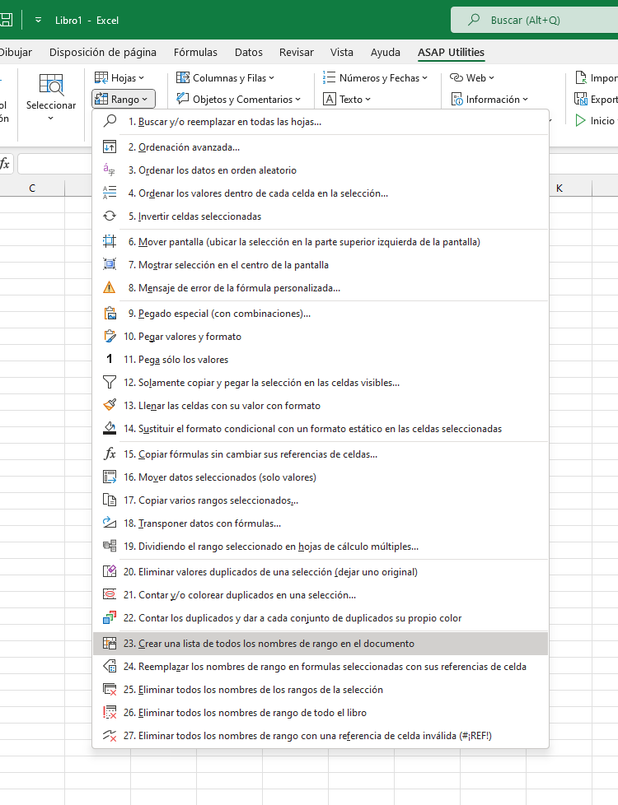Click the icon for ordering values inside cells
Screen dimensions: 618x805
[x=110, y=193]
